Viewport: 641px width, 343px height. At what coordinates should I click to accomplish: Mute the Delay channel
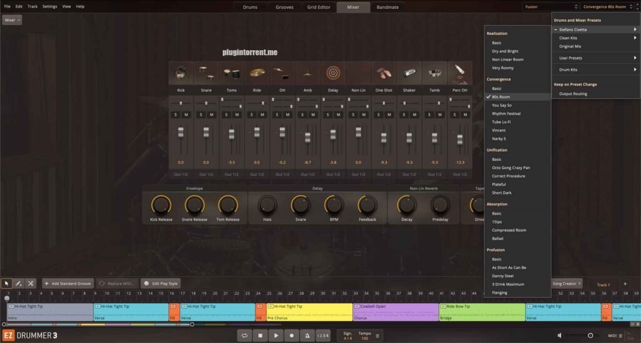tap(338, 115)
